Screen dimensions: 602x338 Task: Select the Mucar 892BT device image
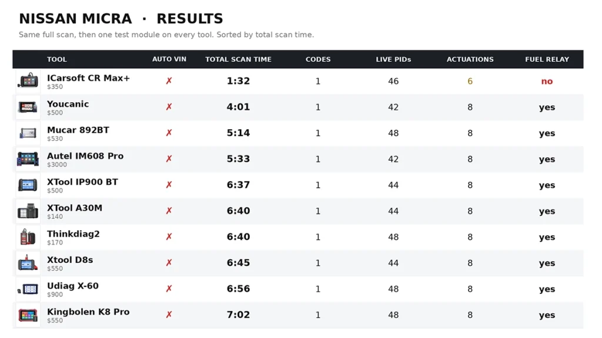(x=28, y=133)
